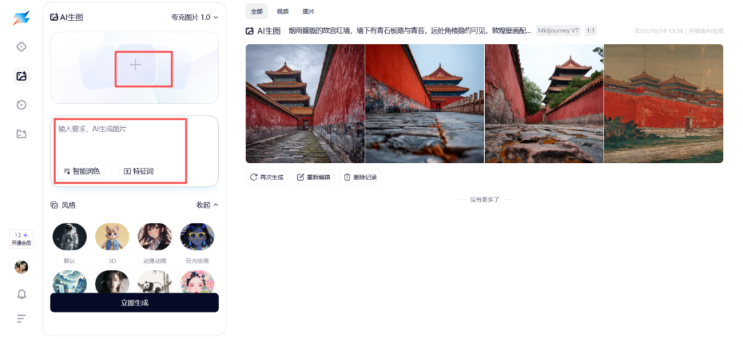
Task: Switch to the 视频 tab
Action: (283, 12)
